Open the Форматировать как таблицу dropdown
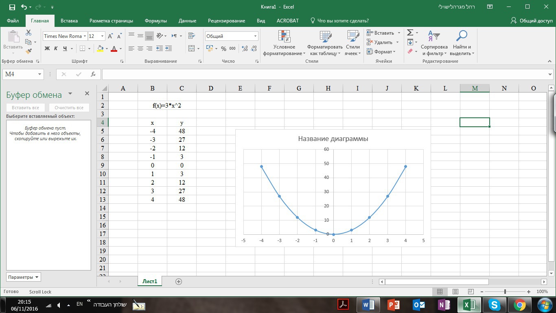Viewport: 556px width, 313px height. (x=325, y=42)
